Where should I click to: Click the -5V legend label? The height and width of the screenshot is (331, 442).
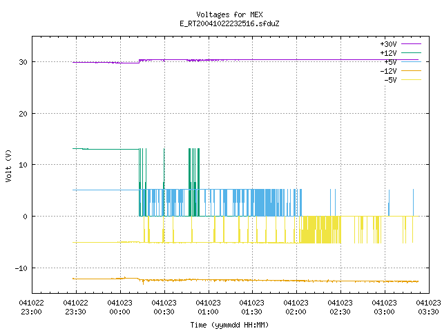click(x=390, y=80)
